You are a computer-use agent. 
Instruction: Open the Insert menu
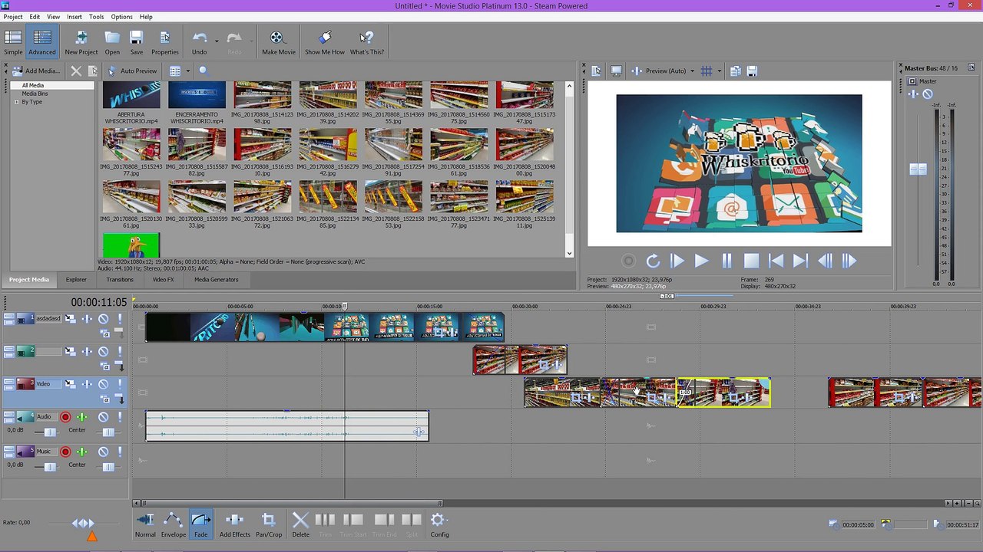(74, 17)
